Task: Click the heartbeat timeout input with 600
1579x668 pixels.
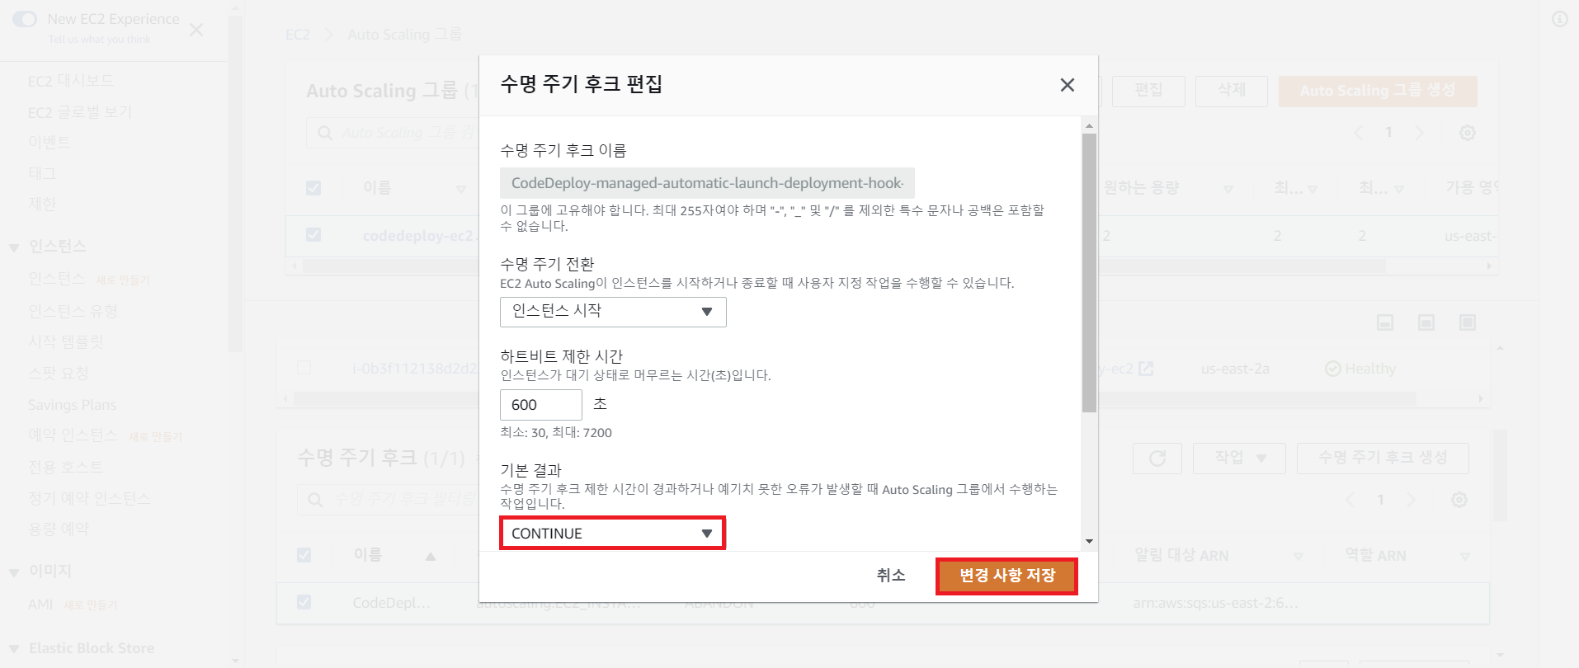Action: [540, 405]
